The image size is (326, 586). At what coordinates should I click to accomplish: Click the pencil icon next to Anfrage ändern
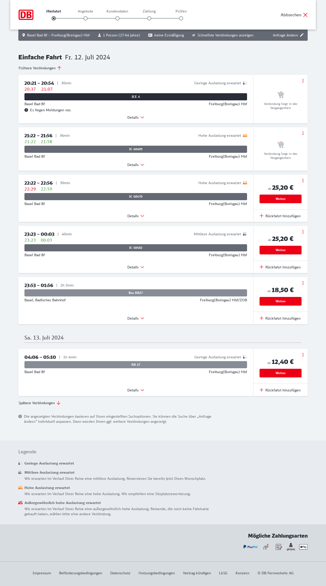coord(302,35)
